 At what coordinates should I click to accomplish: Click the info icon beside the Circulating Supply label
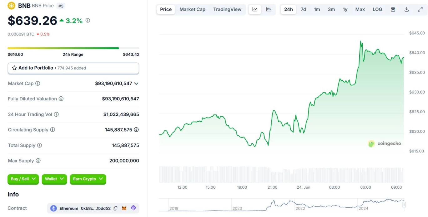(53, 130)
